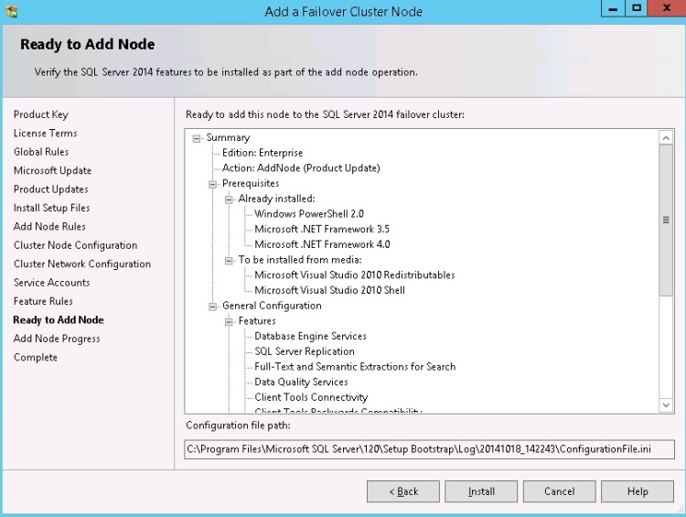Select the Cluster Network Configuration step

[82, 264]
